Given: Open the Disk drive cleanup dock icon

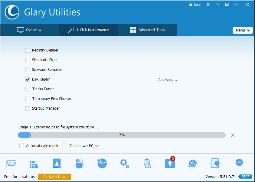Looking at the screenshot, I should [57, 163].
